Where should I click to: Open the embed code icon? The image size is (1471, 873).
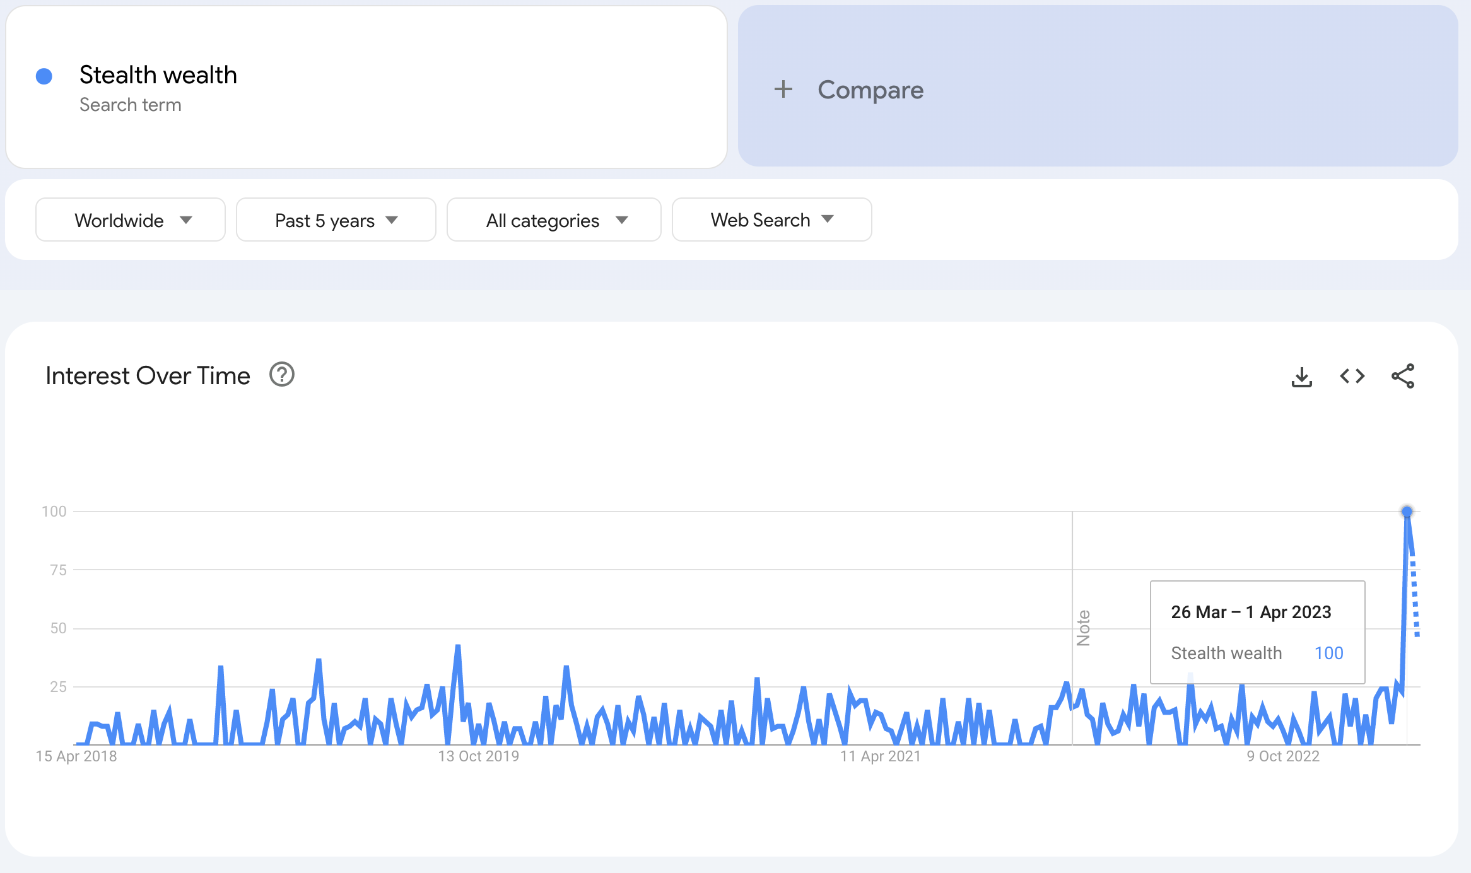(x=1352, y=377)
